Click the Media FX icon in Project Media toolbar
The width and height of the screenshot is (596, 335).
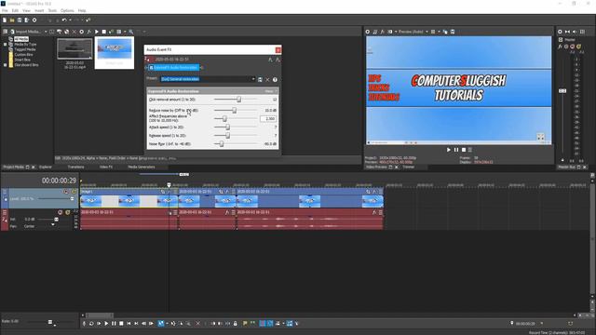click(x=89, y=32)
